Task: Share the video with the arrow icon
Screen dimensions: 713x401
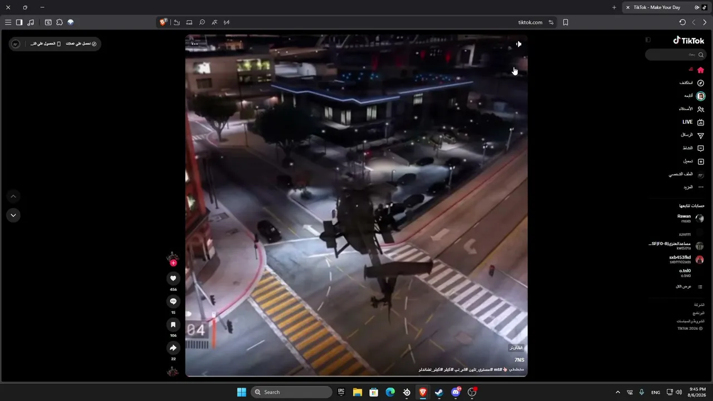Action: tap(173, 348)
